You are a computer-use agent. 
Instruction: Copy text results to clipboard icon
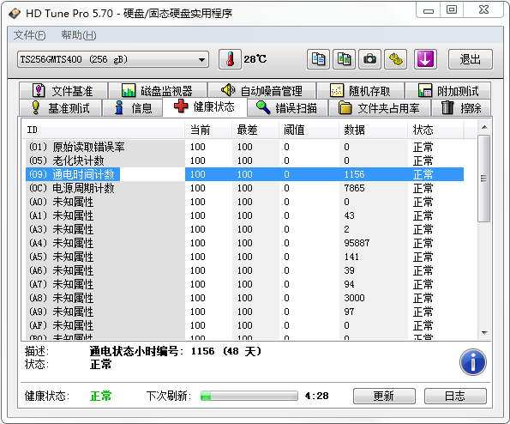coord(318,59)
